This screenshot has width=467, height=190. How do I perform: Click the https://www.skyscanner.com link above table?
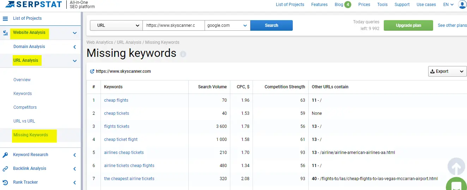[x=123, y=71]
